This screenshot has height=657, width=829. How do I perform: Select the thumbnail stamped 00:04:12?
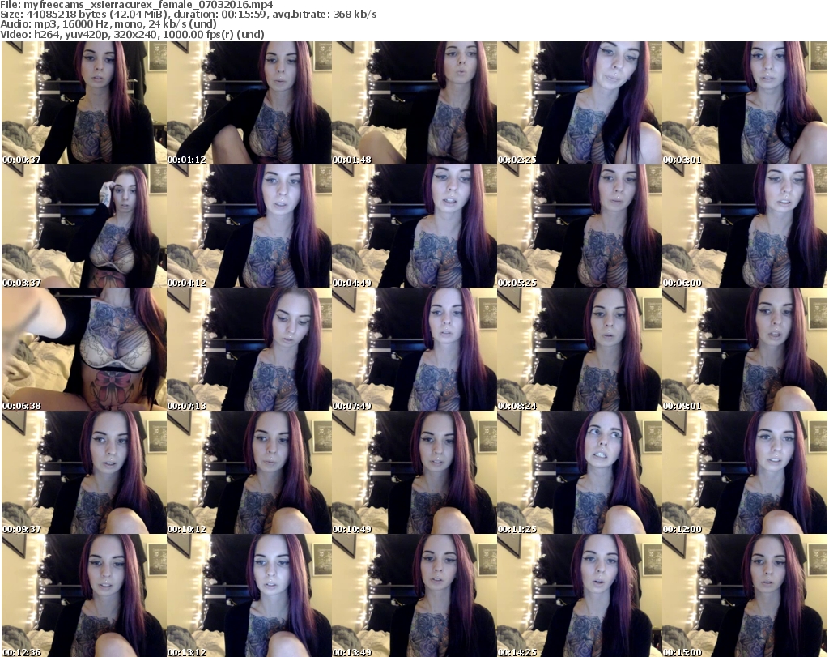(249, 226)
